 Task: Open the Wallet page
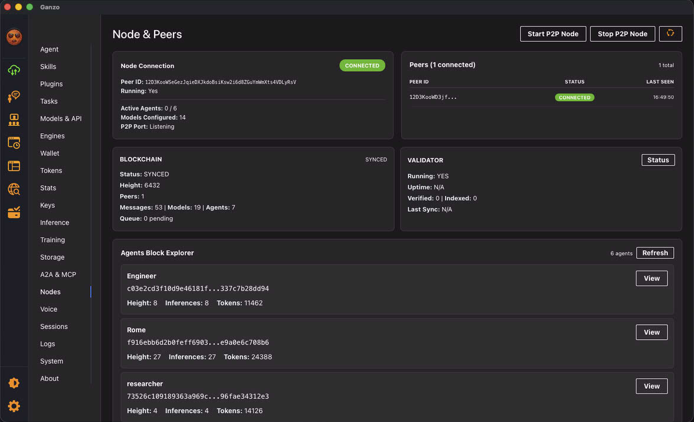coord(50,153)
